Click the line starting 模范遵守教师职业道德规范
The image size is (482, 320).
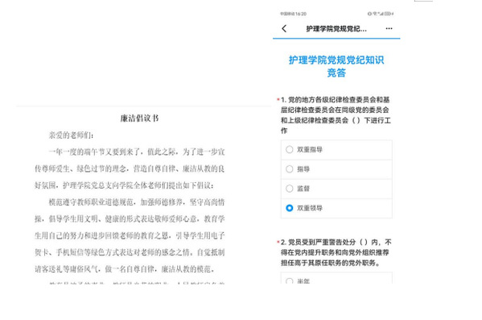[137, 202]
